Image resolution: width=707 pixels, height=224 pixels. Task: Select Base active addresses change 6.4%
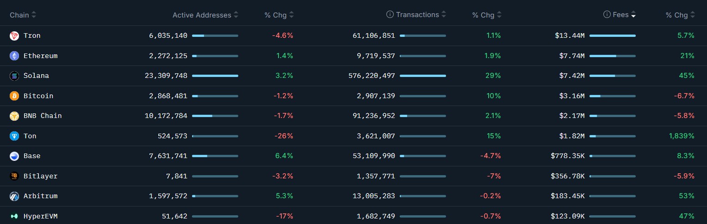point(284,156)
